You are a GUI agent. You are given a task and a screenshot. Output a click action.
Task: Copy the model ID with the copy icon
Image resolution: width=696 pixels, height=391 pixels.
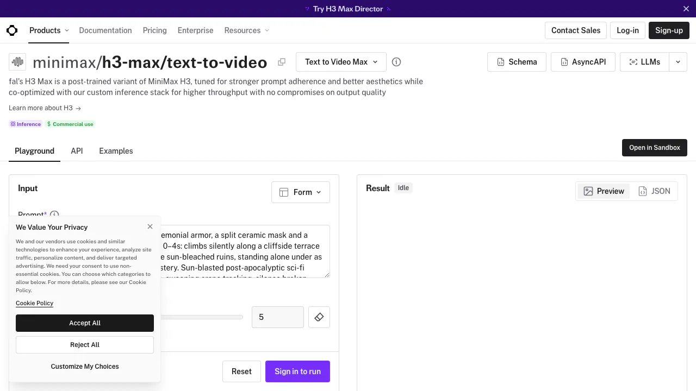click(x=282, y=62)
